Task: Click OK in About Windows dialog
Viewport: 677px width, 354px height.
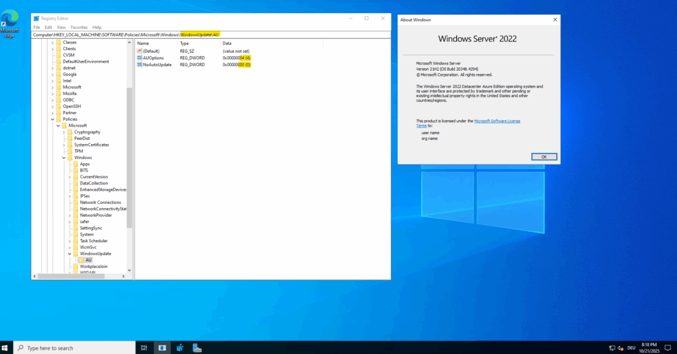Action: click(x=543, y=157)
